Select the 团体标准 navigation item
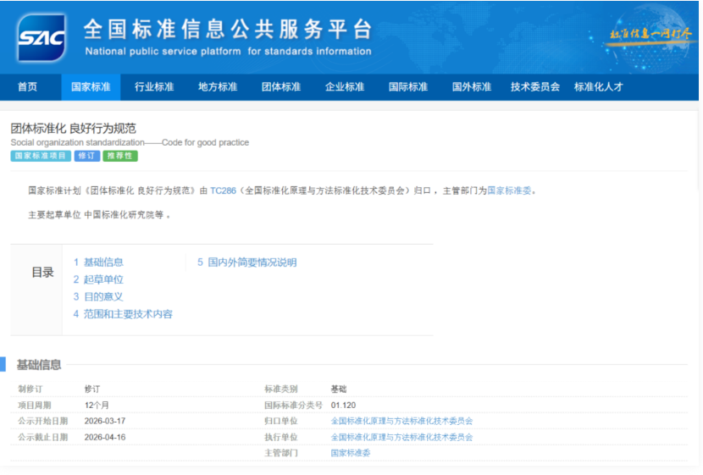The height and width of the screenshot is (475, 703). [x=281, y=87]
